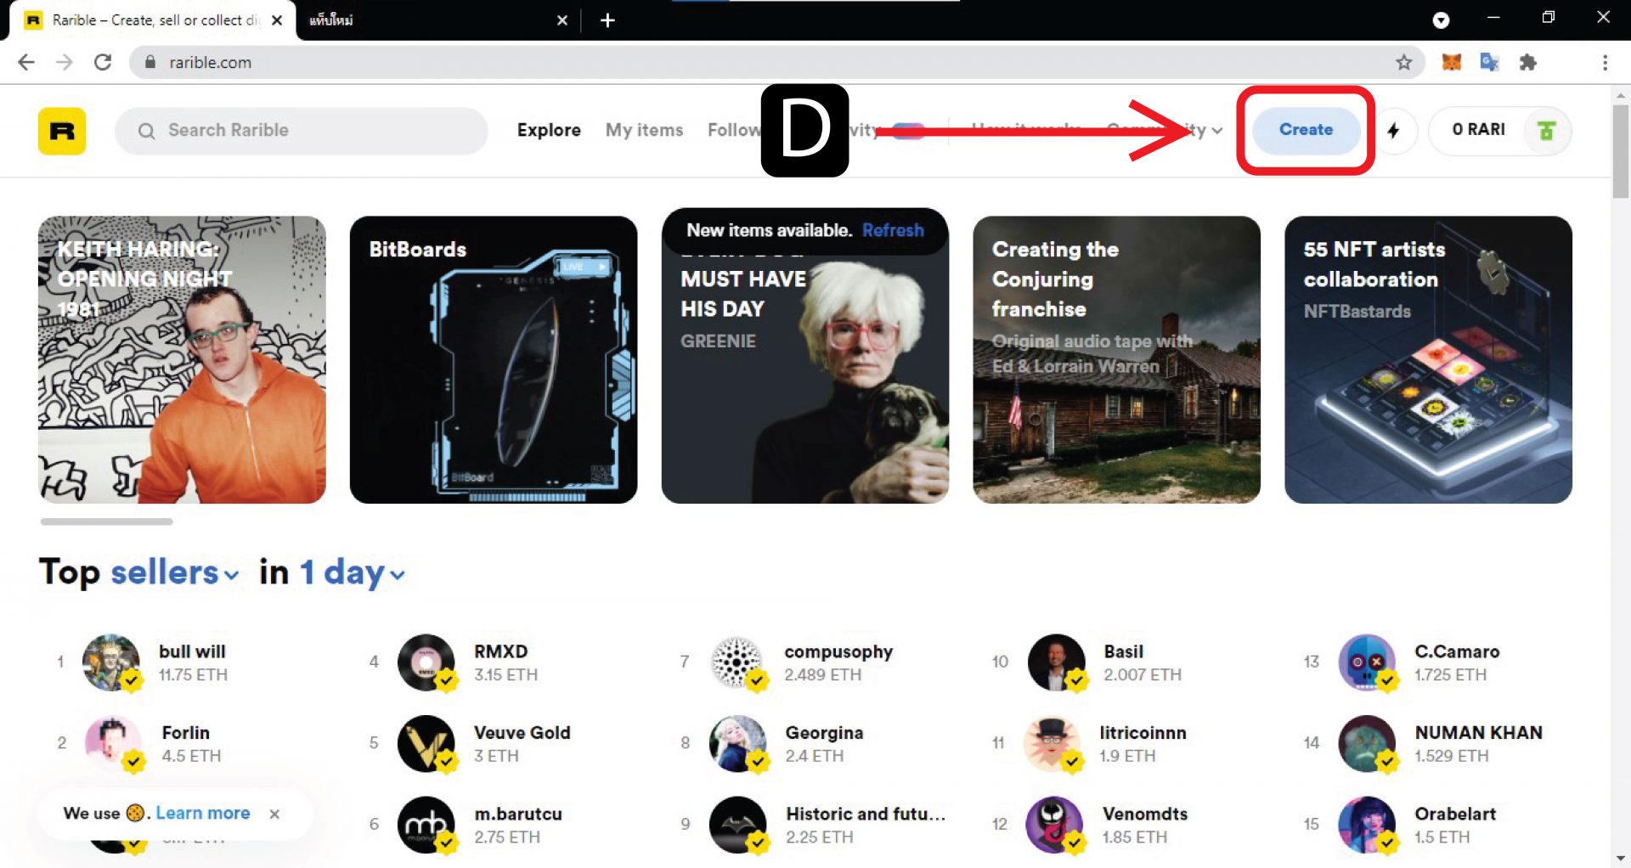
Task: Open Venomdts seller avatar
Action: [x=1054, y=825]
